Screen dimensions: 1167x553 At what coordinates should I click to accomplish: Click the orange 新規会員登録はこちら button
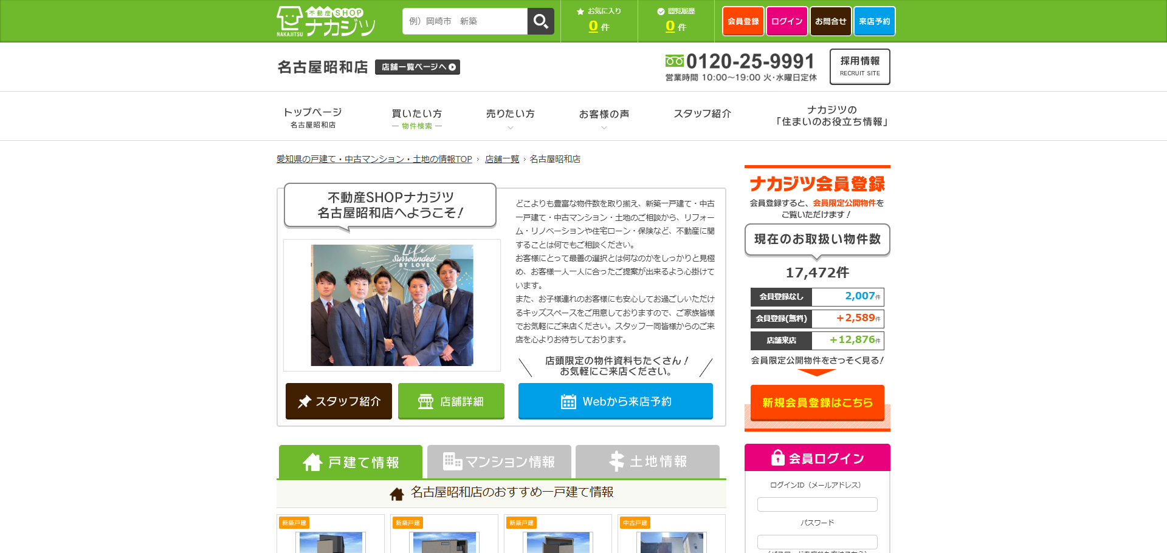[817, 402]
